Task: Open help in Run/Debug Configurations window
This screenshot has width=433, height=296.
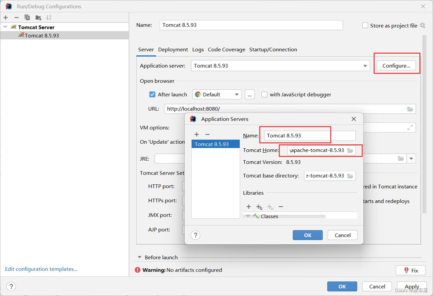Action: pos(11,286)
